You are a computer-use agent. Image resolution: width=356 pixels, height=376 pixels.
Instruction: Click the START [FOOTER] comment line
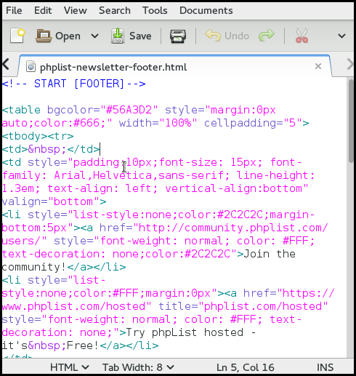click(74, 84)
